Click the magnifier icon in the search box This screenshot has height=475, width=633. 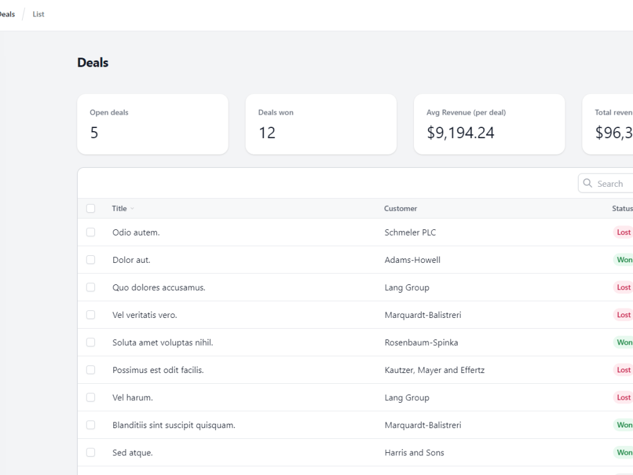587,183
